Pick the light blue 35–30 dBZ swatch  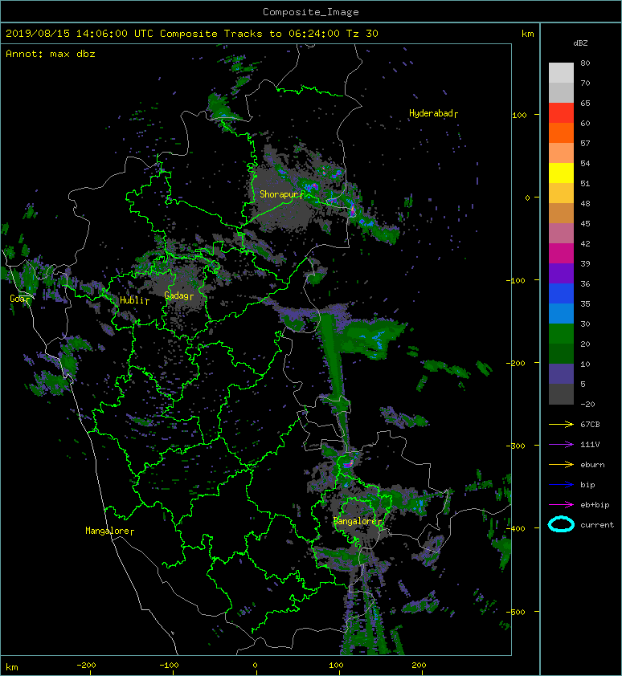click(561, 314)
